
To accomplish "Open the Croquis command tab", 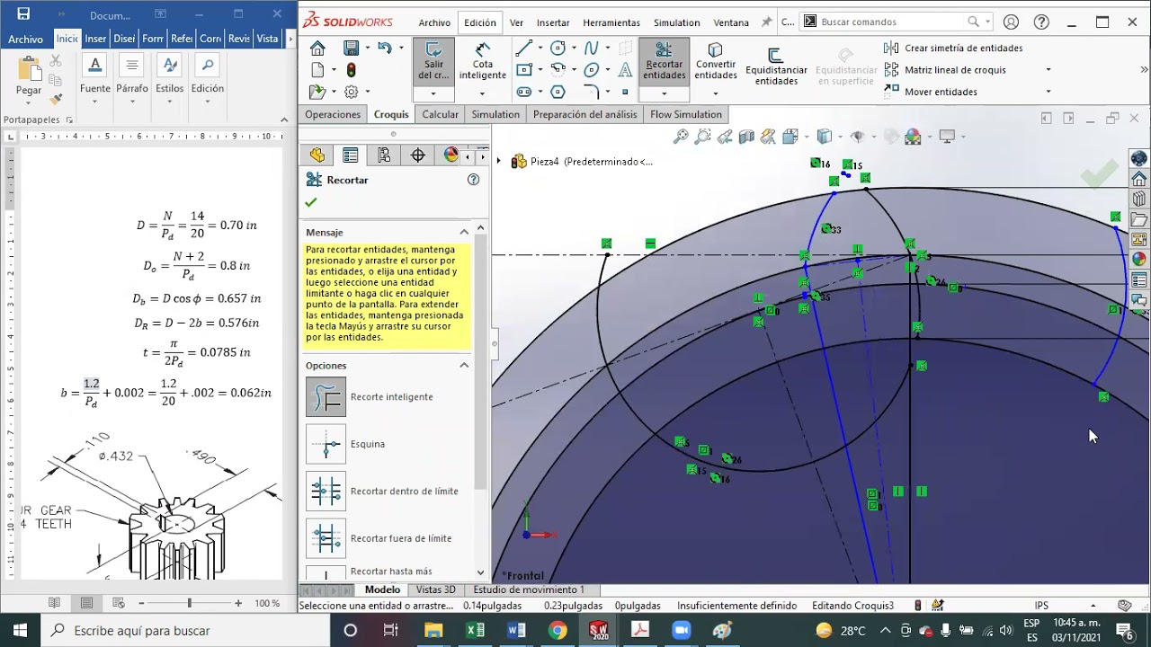I will (391, 114).
